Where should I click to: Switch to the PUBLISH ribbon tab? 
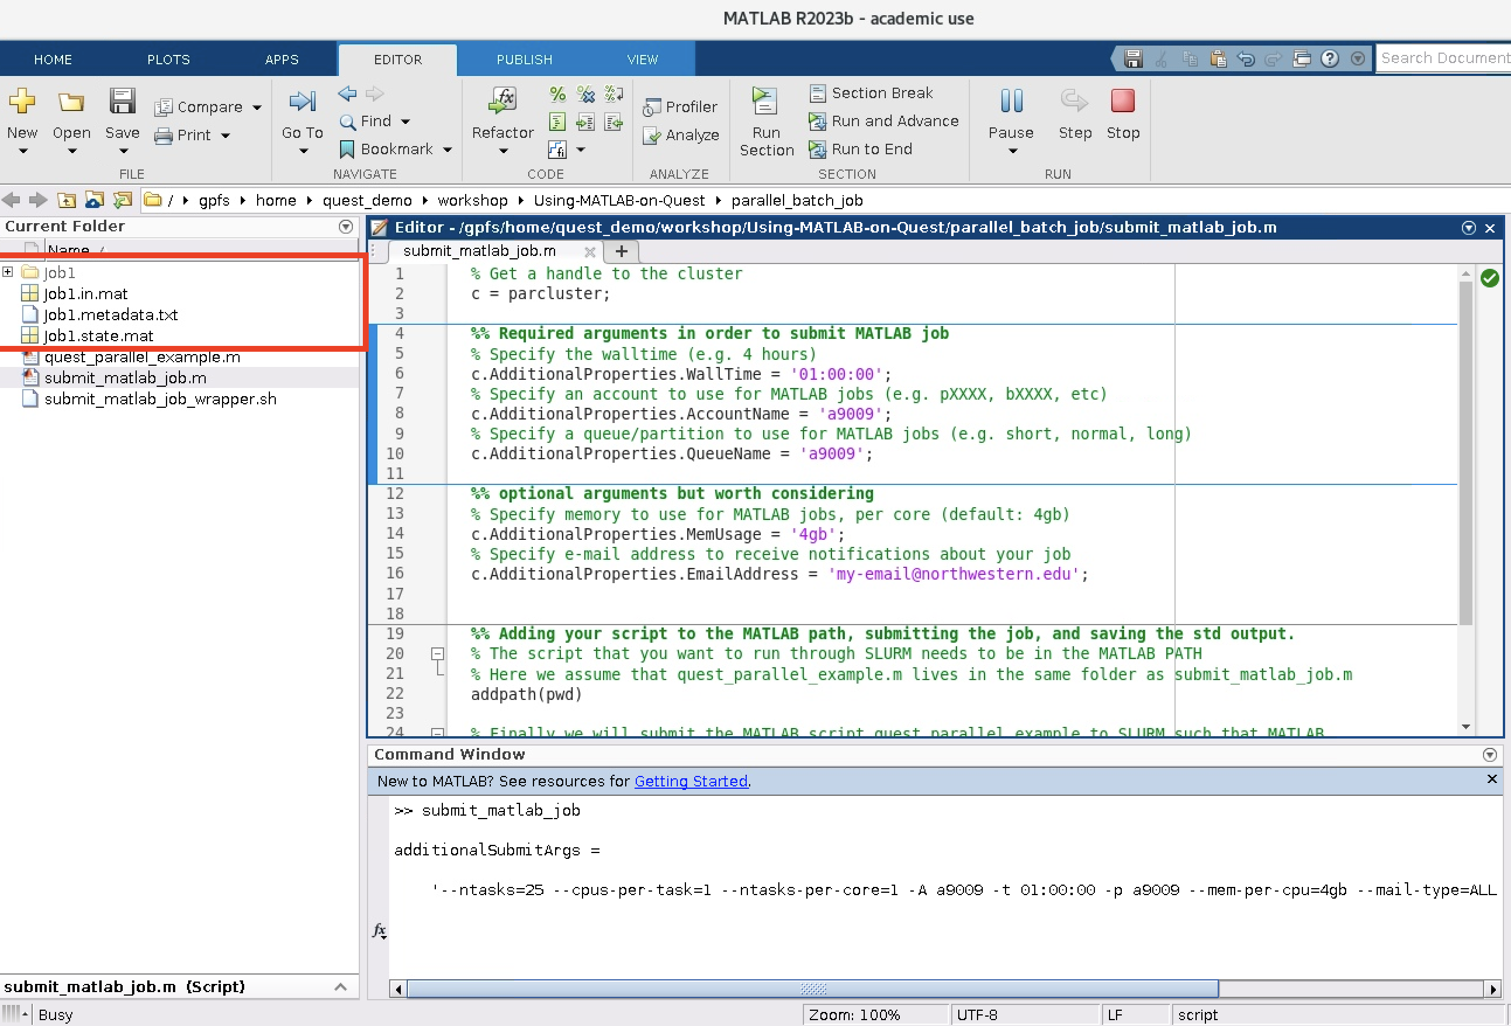(524, 59)
